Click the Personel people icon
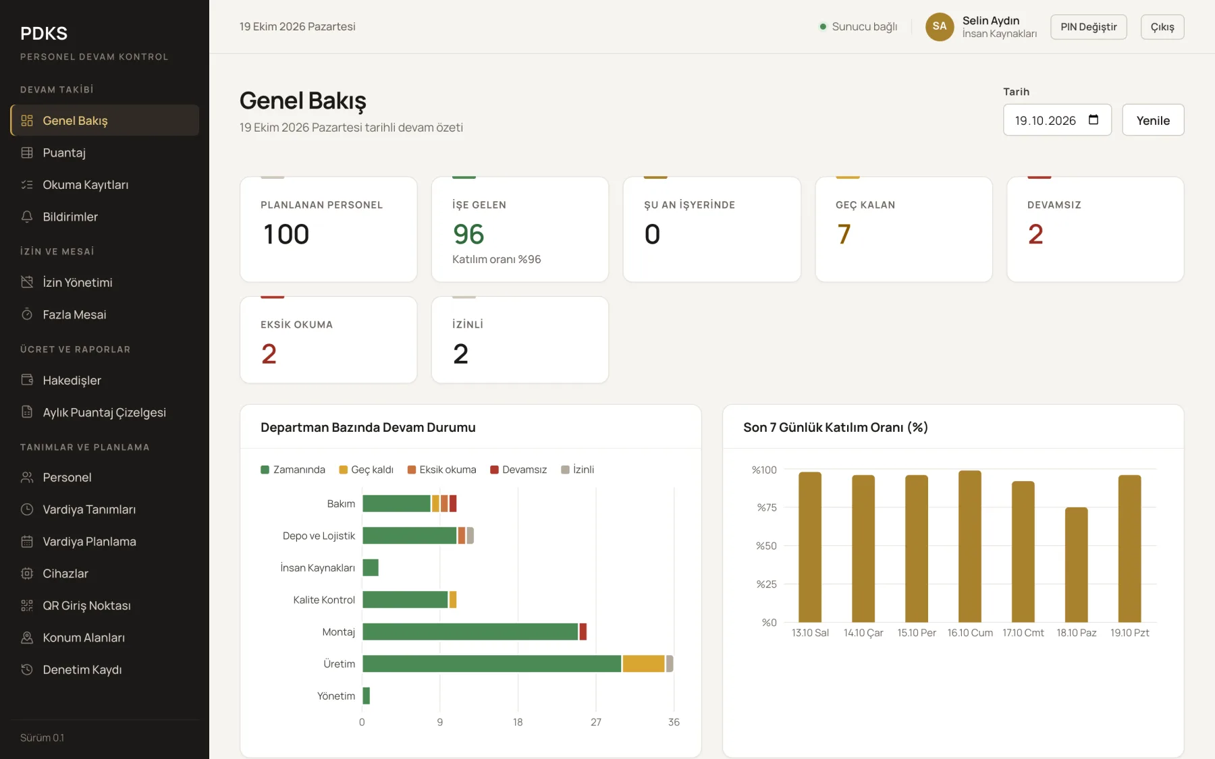 pyautogui.click(x=27, y=477)
